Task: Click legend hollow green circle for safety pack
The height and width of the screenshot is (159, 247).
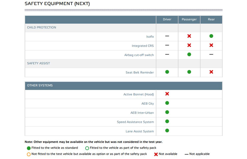Action: click(87, 148)
